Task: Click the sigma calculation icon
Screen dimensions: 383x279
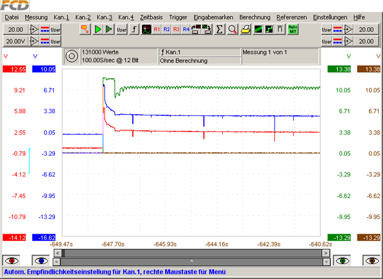Action: 219,29
